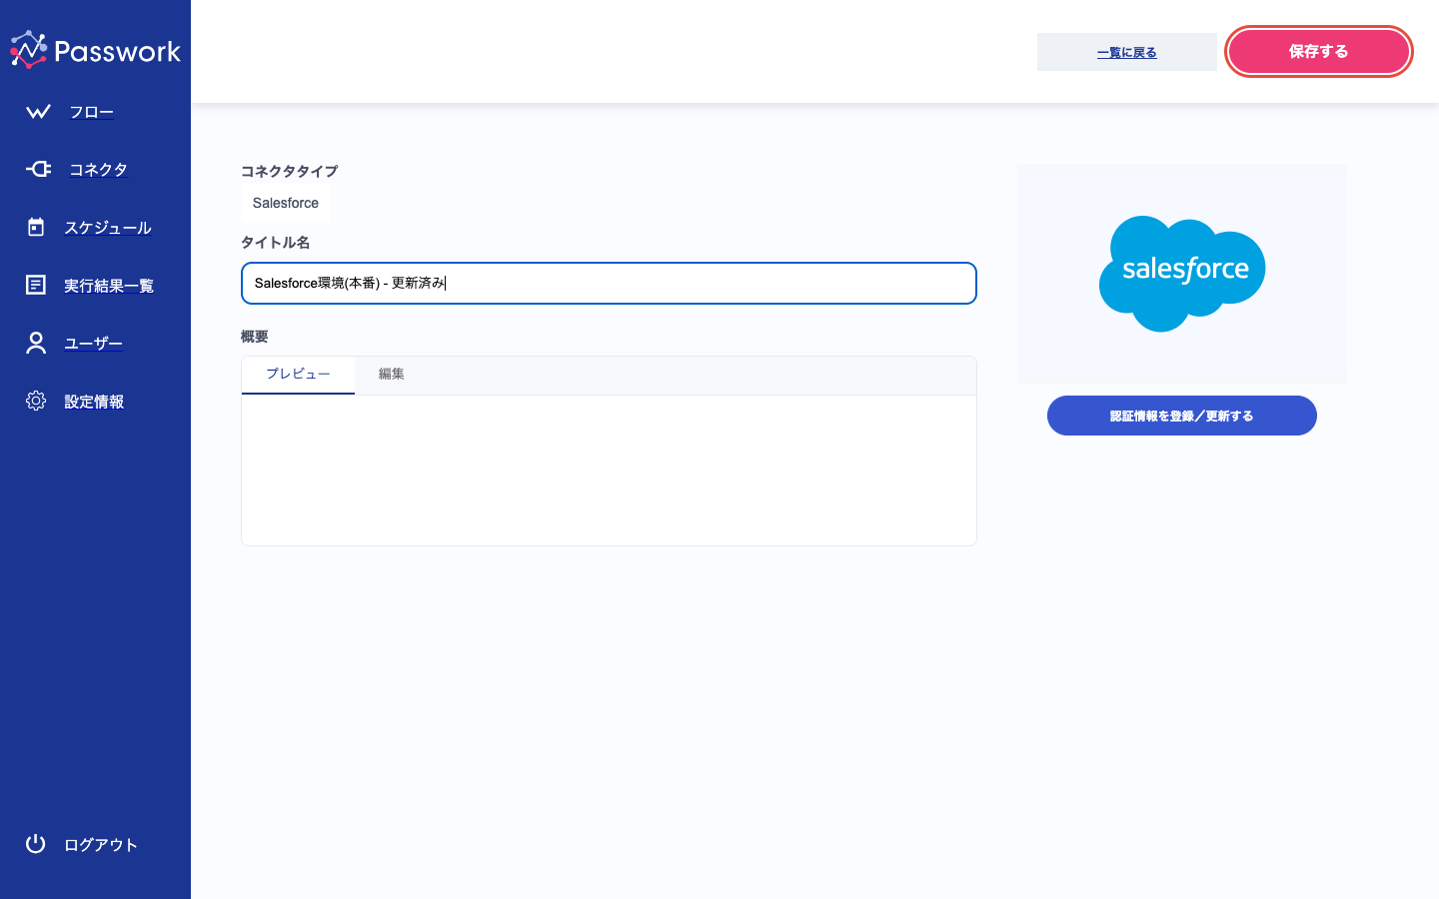
Task: Switch to the 編集 tab
Action: point(392,375)
